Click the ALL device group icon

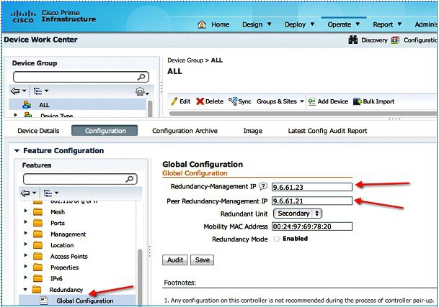(27, 105)
